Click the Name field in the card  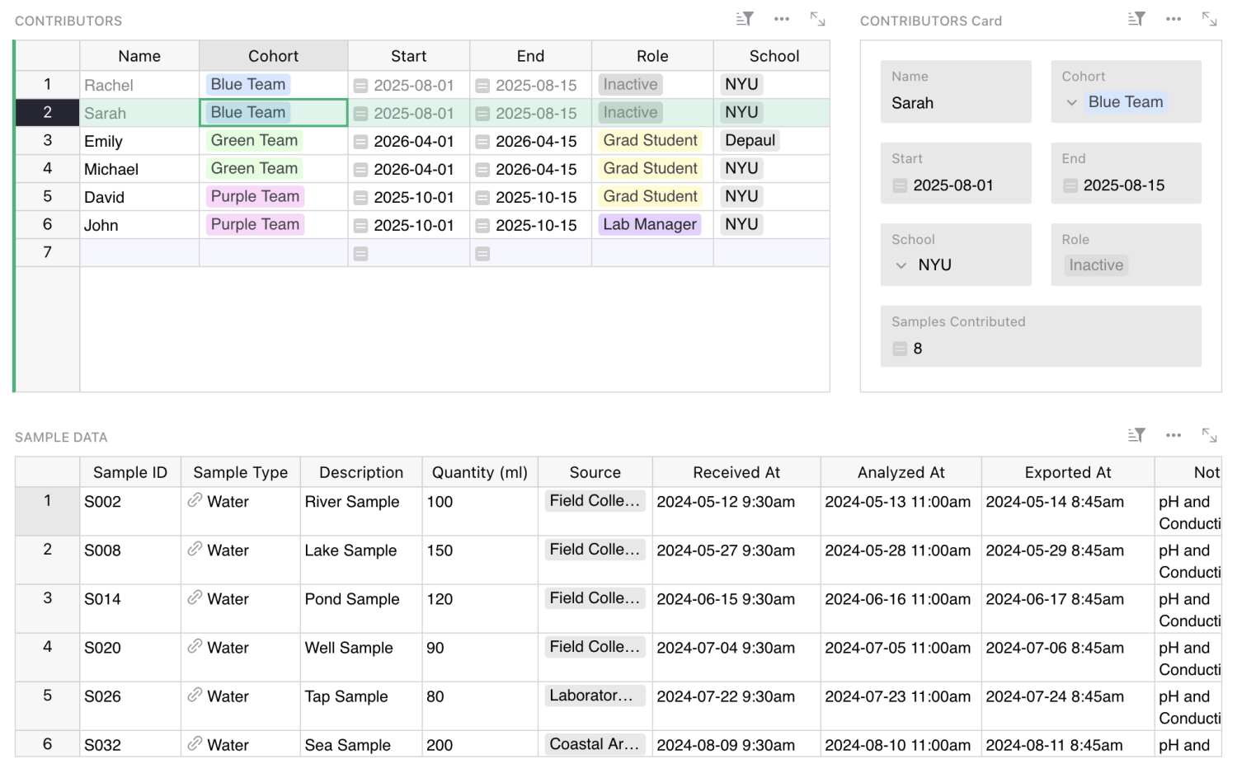[955, 103]
